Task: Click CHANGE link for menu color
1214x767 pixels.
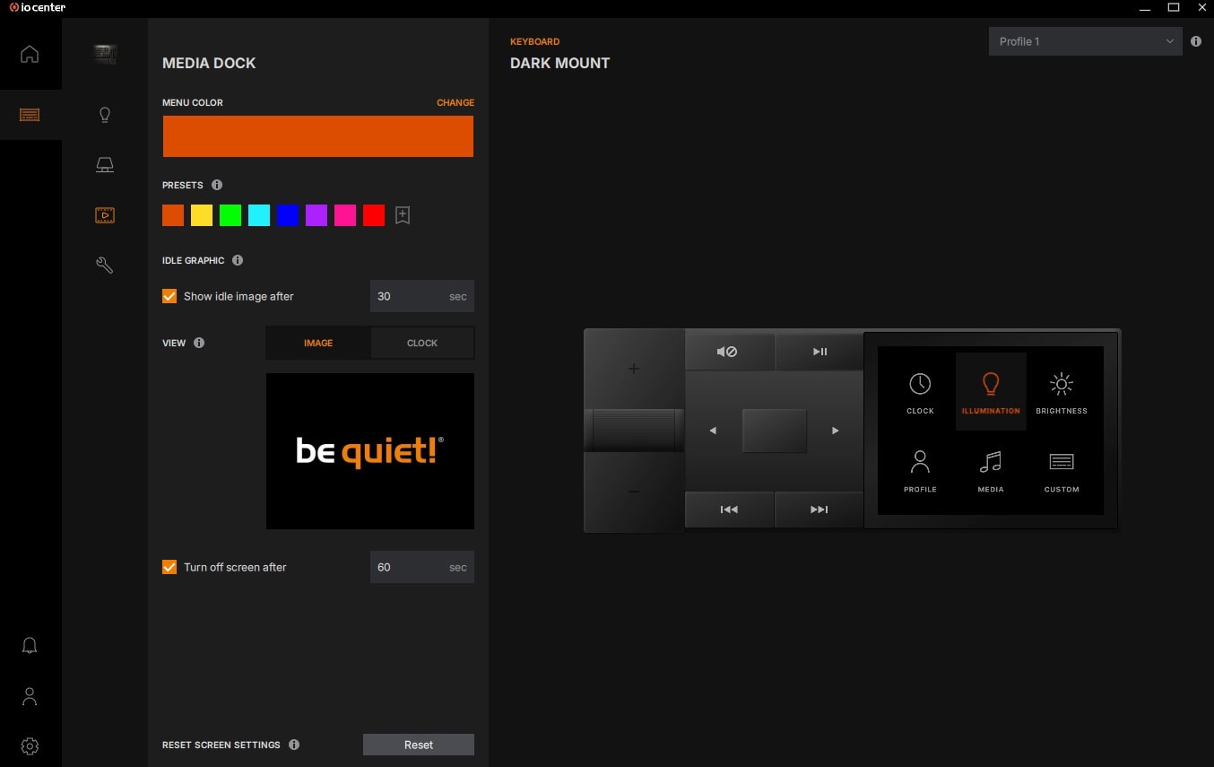Action: (x=455, y=102)
